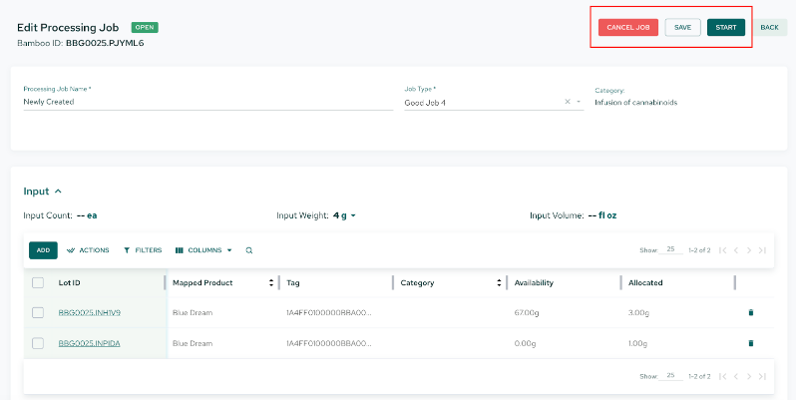This screenshot has height=400, width=796.
Task: Start the processing job
Action: [726, 27]
